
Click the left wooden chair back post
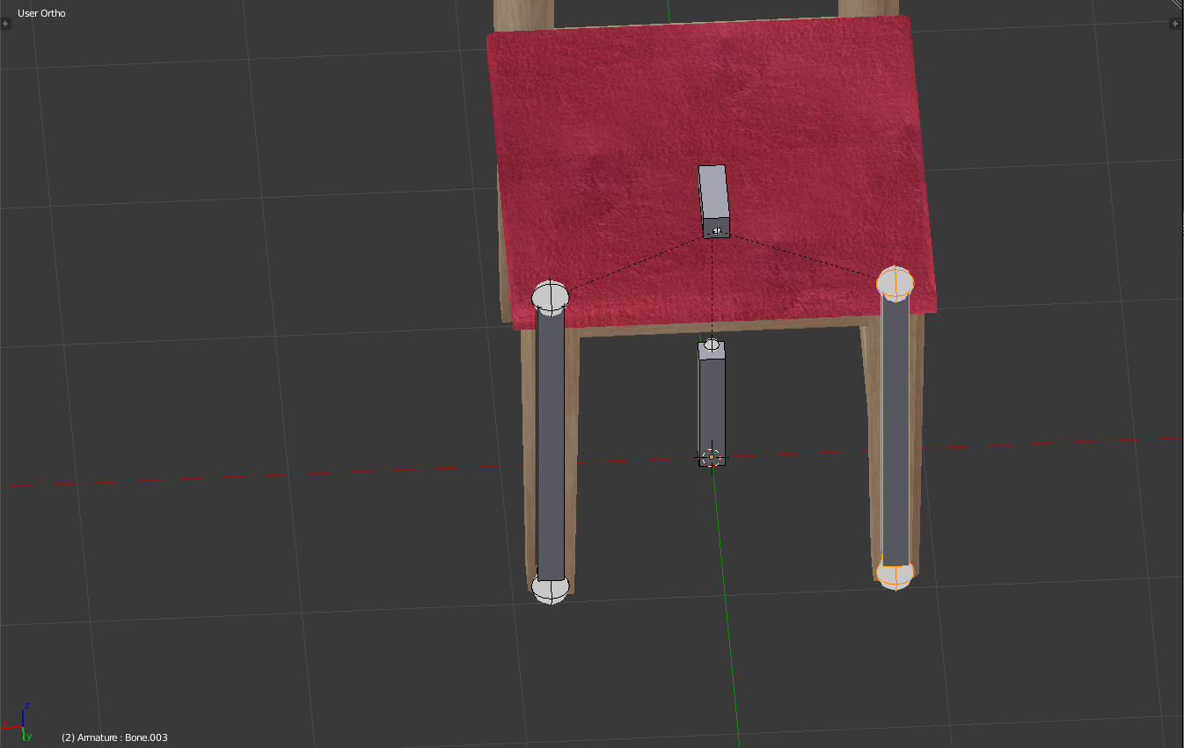pos(523,14)
